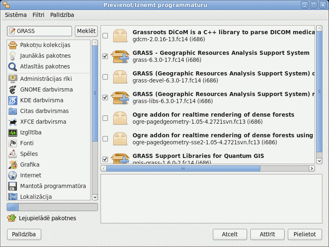Click the Pielietot button
The width and height of the screenshot is (329, 247).
(x=305, y=234)
